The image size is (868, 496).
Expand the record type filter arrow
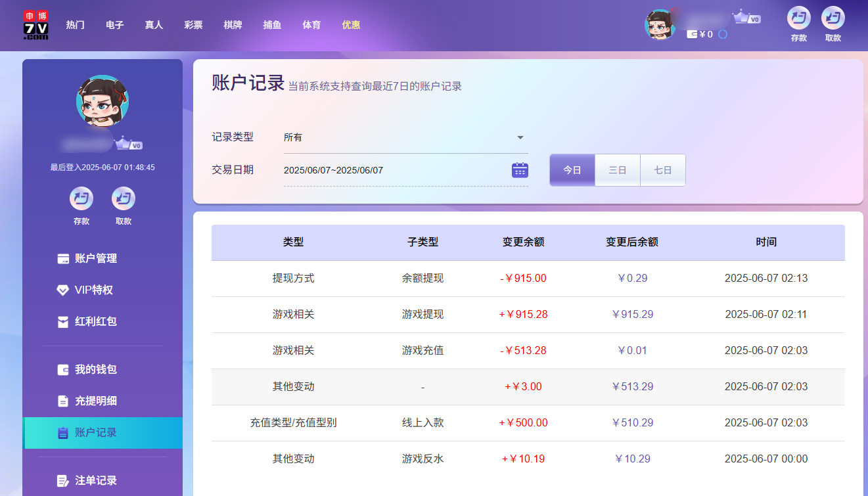tap(520, 137)
